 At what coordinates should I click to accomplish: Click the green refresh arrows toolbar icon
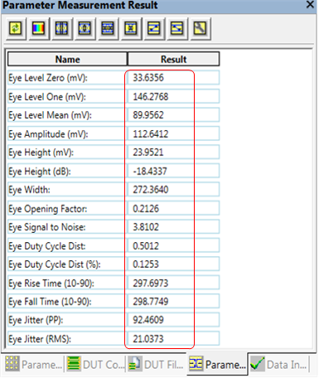[x=16, y=28]
